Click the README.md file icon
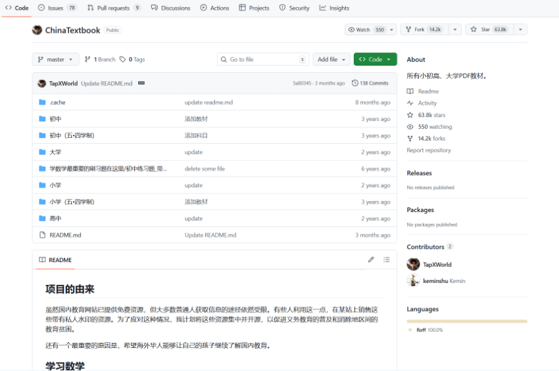The height and width of the screenshot is (371, 559). coord(42,235)
